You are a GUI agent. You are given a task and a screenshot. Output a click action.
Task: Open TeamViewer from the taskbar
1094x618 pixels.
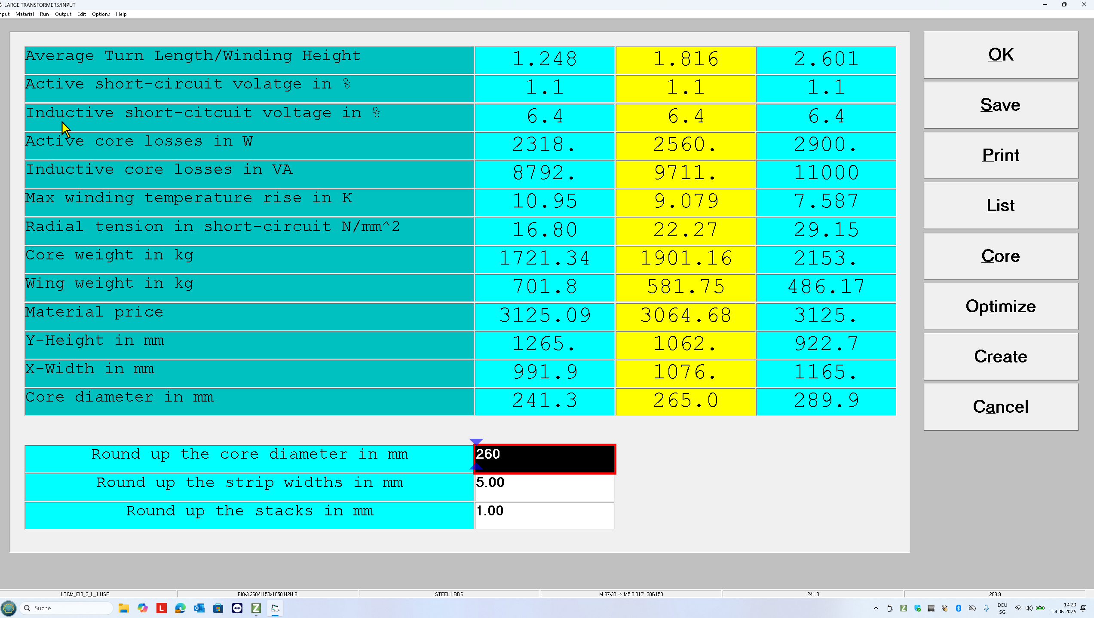237,608
